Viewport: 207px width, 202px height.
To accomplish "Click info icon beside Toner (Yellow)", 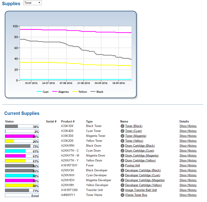I will 122,141.
